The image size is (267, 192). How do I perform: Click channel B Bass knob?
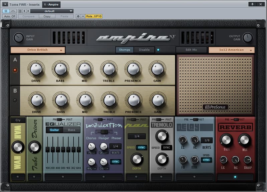[61, 101]
